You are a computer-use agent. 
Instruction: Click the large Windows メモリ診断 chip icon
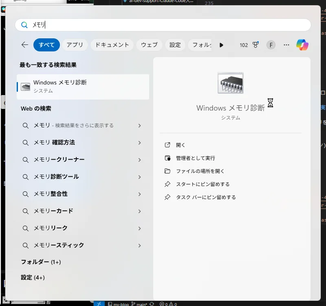coord(231,83)
